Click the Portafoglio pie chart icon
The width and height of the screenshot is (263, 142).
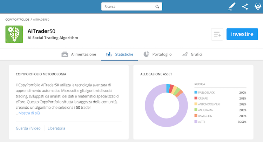click(147, 54)
